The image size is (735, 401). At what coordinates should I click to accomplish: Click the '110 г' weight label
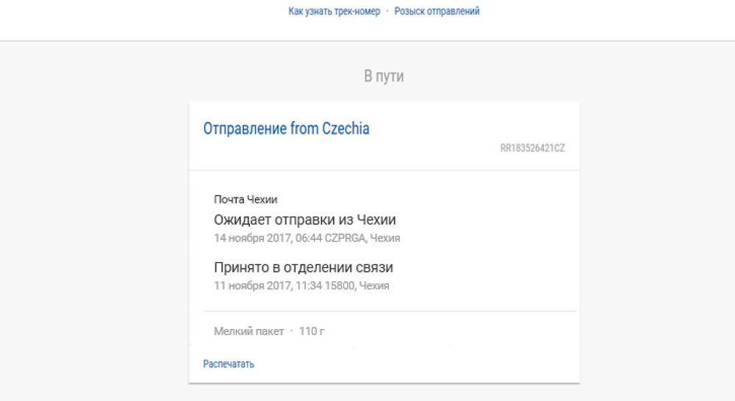pyautogui.click(x=312, y=331)
